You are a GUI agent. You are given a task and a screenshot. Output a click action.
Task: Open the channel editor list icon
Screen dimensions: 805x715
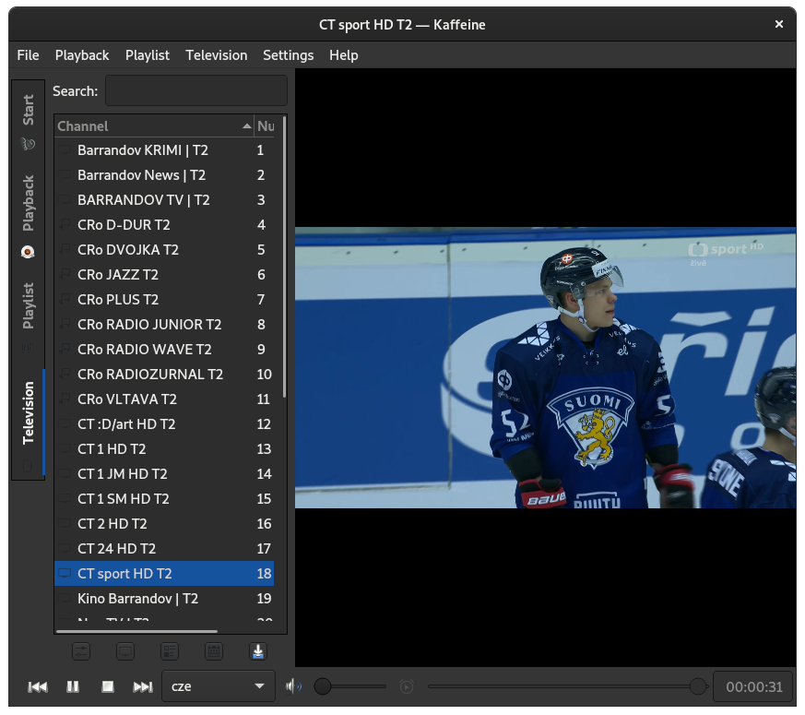(170, 651)
